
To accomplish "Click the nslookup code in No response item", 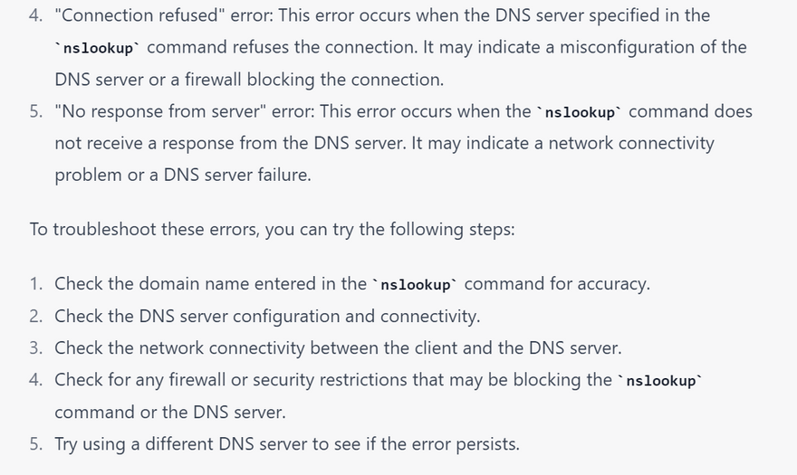I will click(580, 112).
